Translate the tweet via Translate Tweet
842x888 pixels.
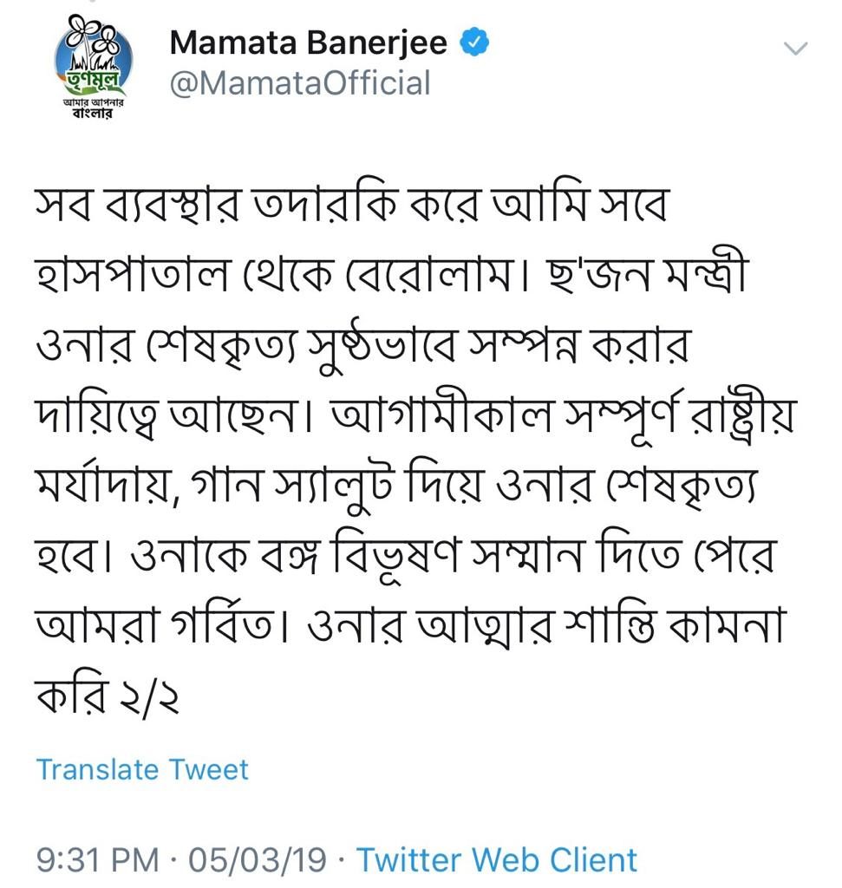click(x=142, y=770)
